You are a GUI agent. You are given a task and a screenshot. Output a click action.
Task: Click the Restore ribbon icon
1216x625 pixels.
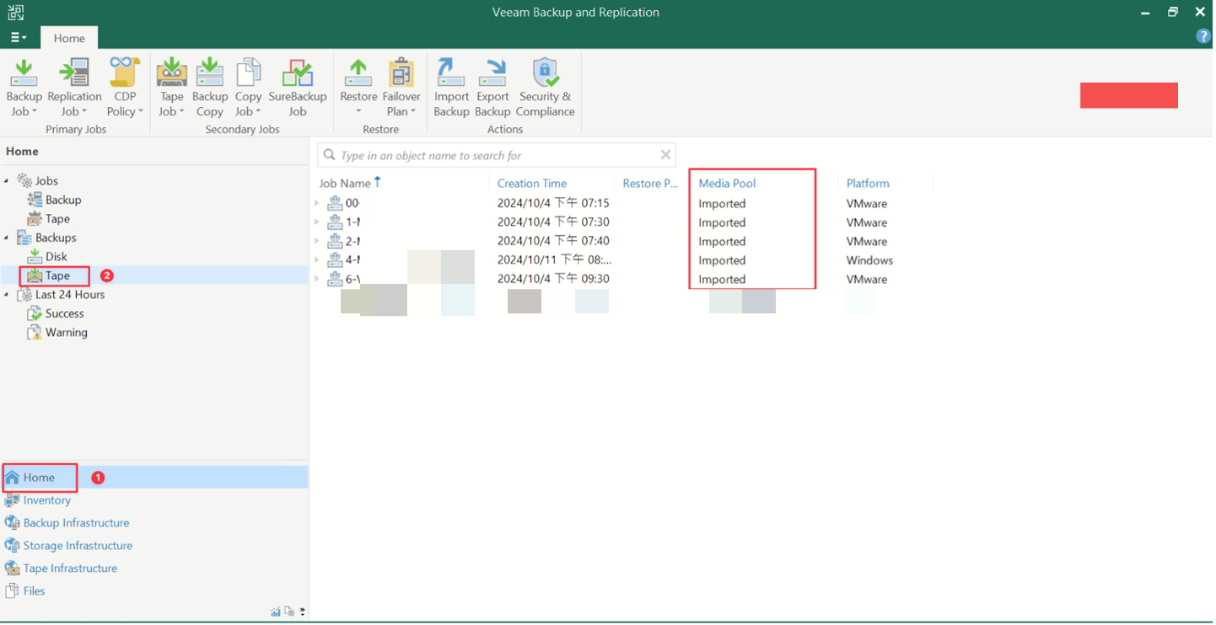pyautogui.click(x=358, y=72)
